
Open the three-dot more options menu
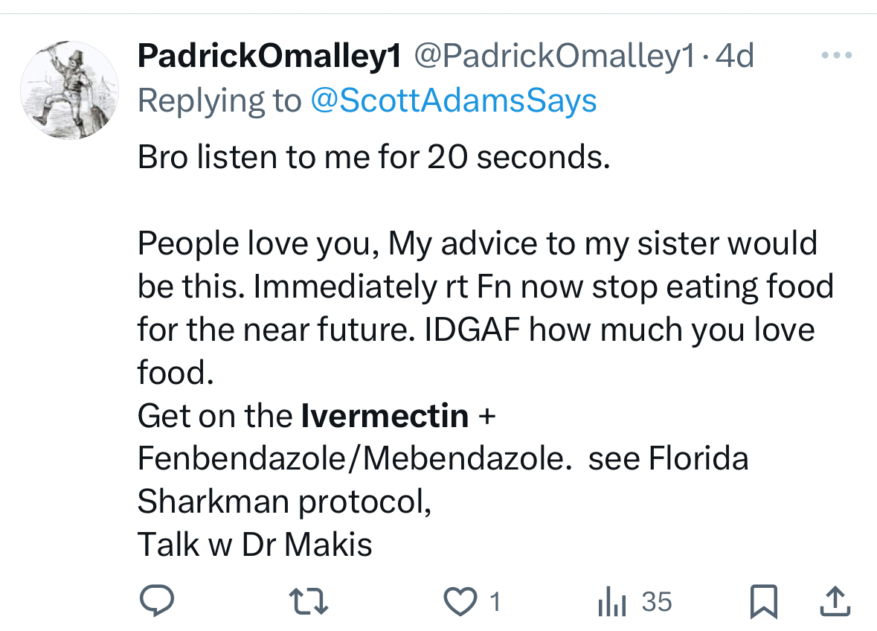(x=835, y=56)
